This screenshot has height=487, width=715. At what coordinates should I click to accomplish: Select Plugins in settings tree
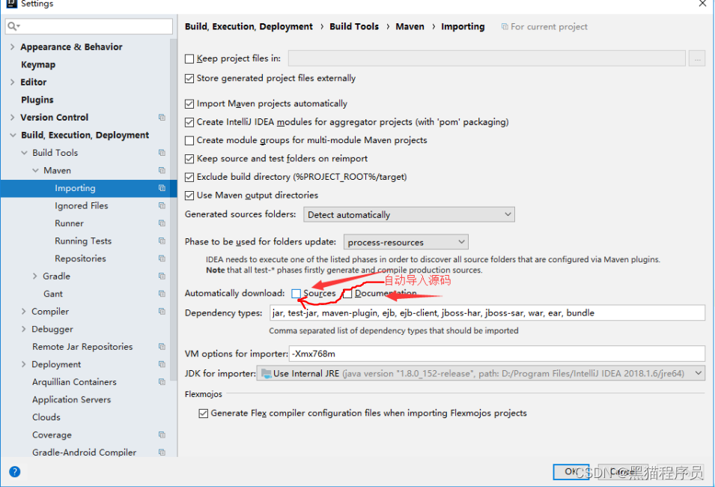pos(37,100)
